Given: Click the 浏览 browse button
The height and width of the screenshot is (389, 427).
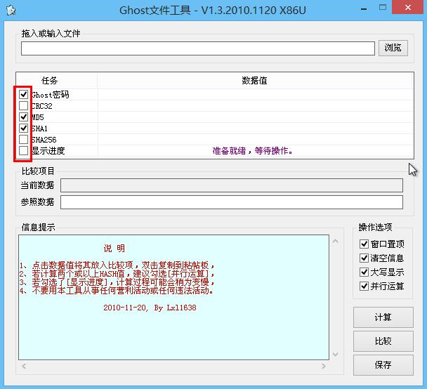Looking at the screenshot, I should [393, 48].
